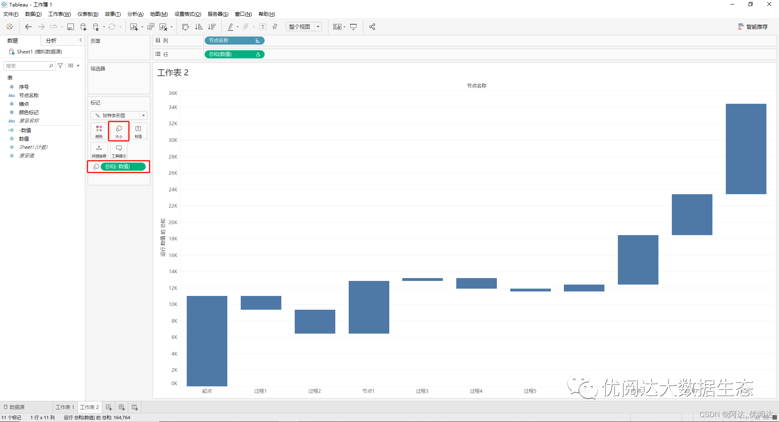
Task: Click the 颜色 marks card button
Action: 99,131
